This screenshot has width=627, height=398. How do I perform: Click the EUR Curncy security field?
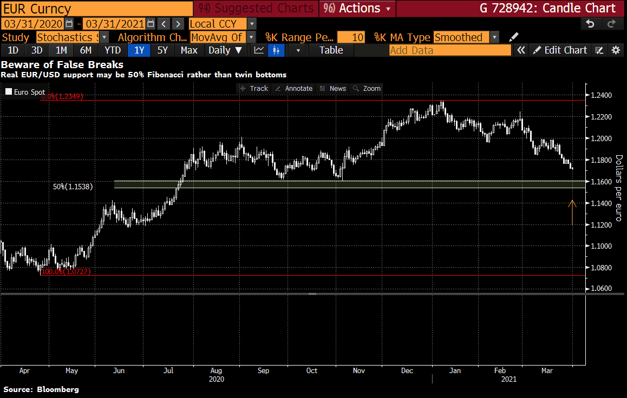tap(97, 9)
